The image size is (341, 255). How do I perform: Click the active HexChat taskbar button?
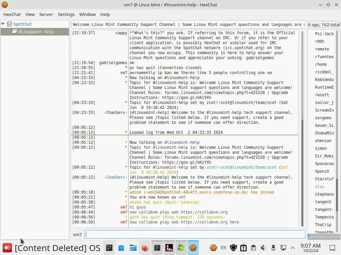point(193,248)
